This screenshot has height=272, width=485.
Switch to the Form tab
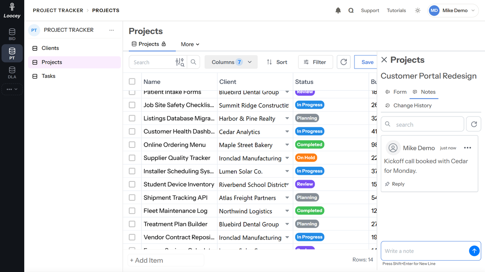(x=396, y=92)
